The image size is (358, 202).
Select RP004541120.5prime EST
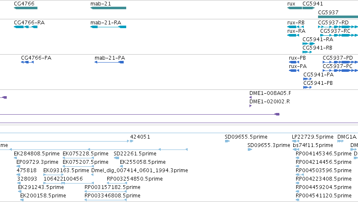(297, 200)
